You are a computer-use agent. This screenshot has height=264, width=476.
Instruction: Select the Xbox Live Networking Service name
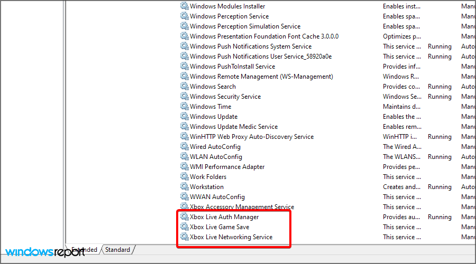coord(231,237)
